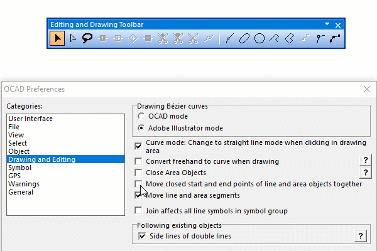The image size is (377, 251).
Task: Open the Symbol category
Action: [65, 168]
